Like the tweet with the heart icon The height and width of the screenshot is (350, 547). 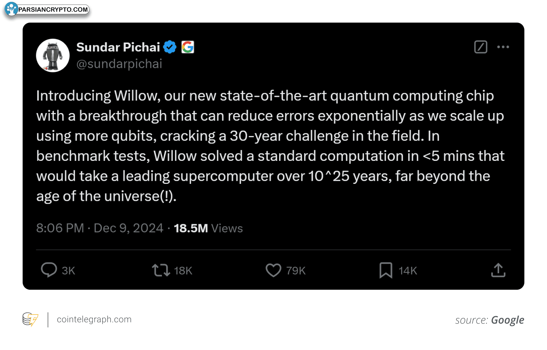[273, 270]
